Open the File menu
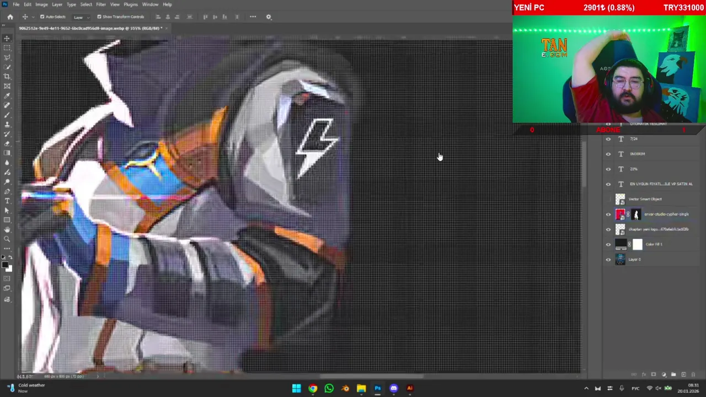 point(16,4)
